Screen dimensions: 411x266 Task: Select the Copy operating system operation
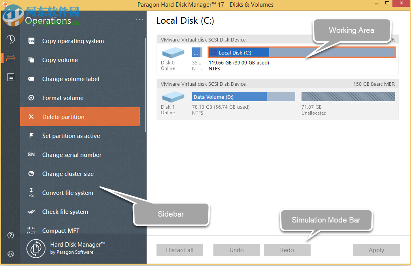click(73, 41)
